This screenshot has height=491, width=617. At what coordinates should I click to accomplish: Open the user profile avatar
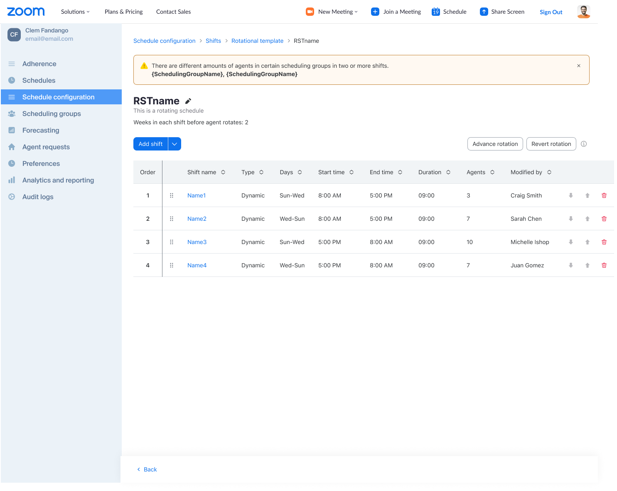click(584, 12)
